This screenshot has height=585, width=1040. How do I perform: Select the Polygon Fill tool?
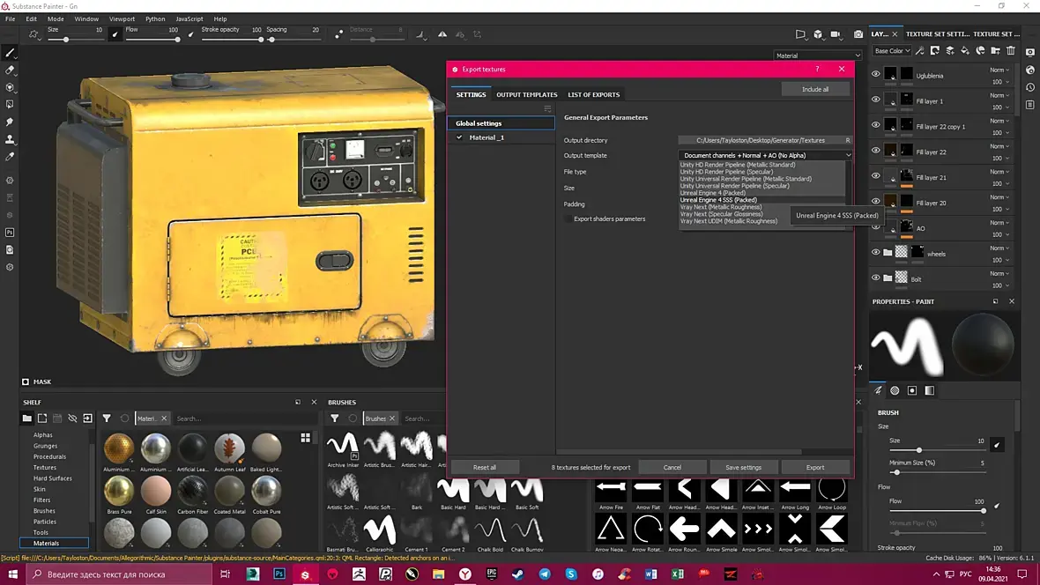pos(10,104)
